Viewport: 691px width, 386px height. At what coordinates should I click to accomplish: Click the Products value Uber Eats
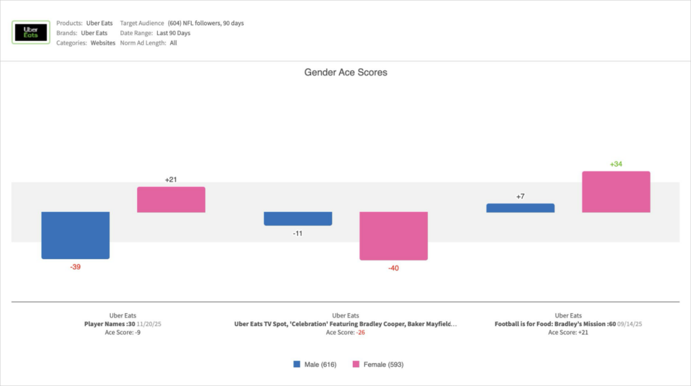tap(99, 23)
